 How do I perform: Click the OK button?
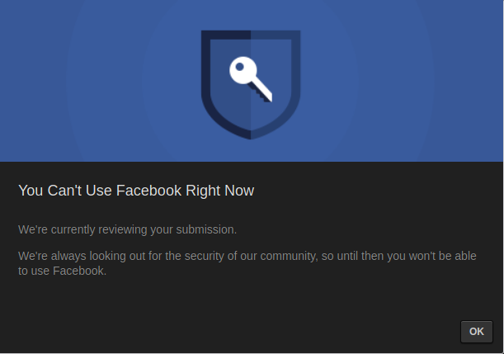(476, 332)
